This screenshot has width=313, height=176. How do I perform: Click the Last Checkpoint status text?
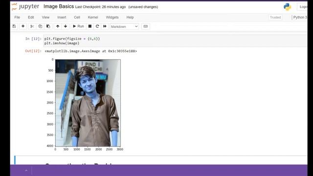[x=100, y=7]
